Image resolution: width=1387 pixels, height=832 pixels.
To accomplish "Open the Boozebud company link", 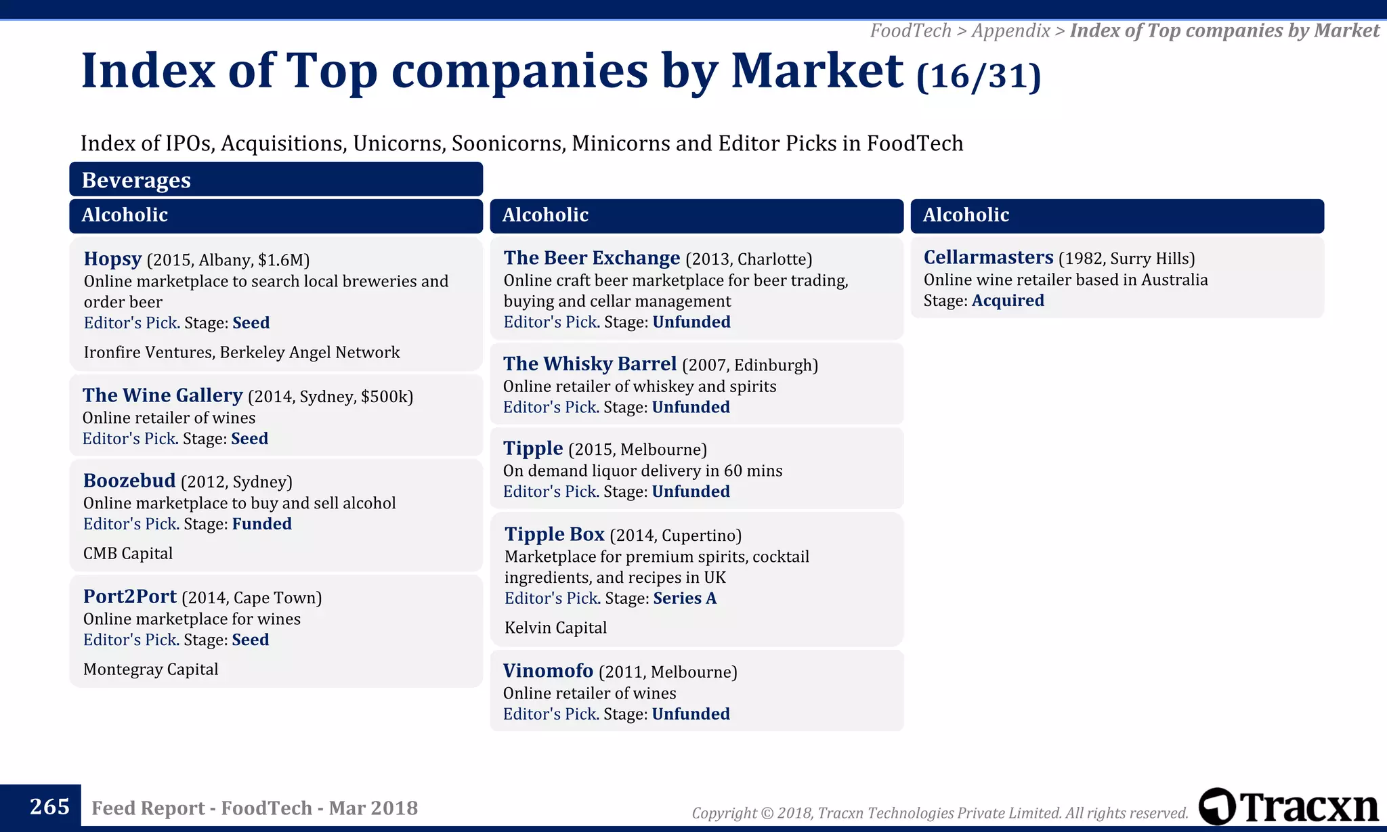I will [129, 481].
